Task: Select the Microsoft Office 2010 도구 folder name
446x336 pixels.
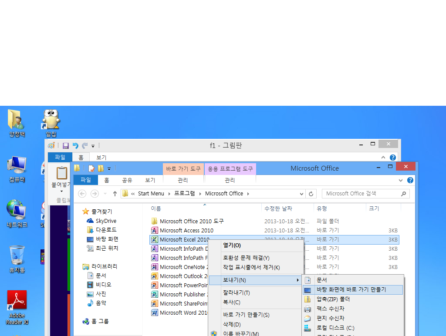Action: click(x=192, y=221)
